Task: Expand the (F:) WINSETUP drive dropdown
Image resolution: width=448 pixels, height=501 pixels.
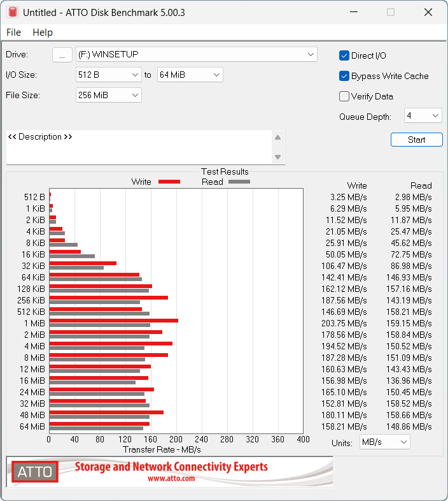Action: 197,54
